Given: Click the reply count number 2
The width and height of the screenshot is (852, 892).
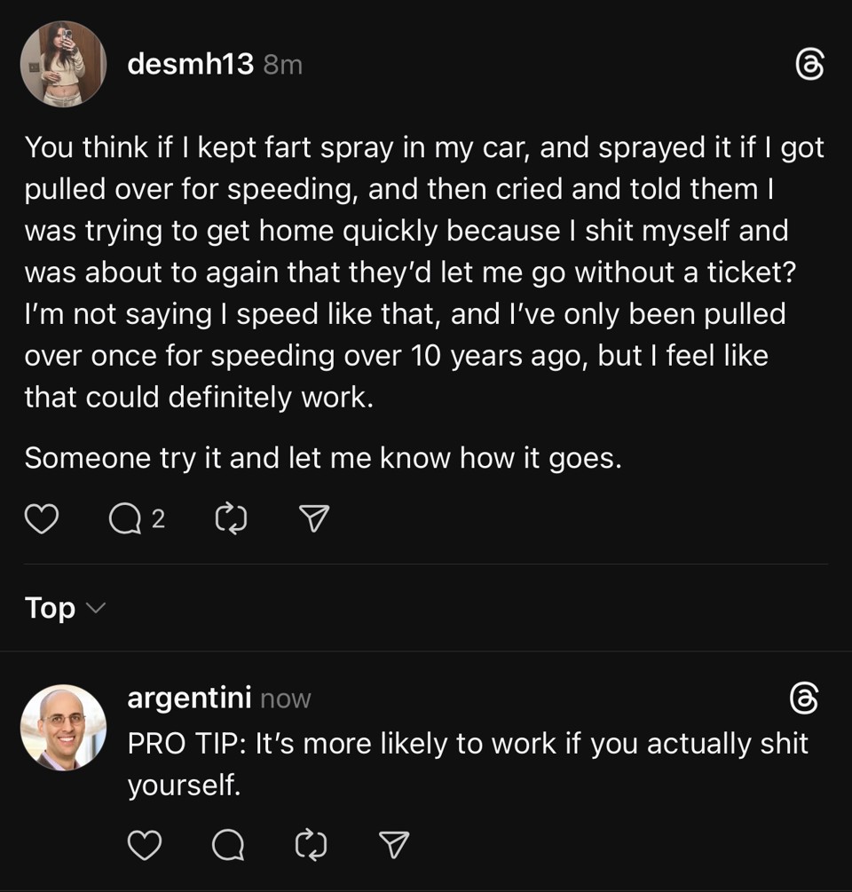Looking at the screenshot, I should 158,518.
